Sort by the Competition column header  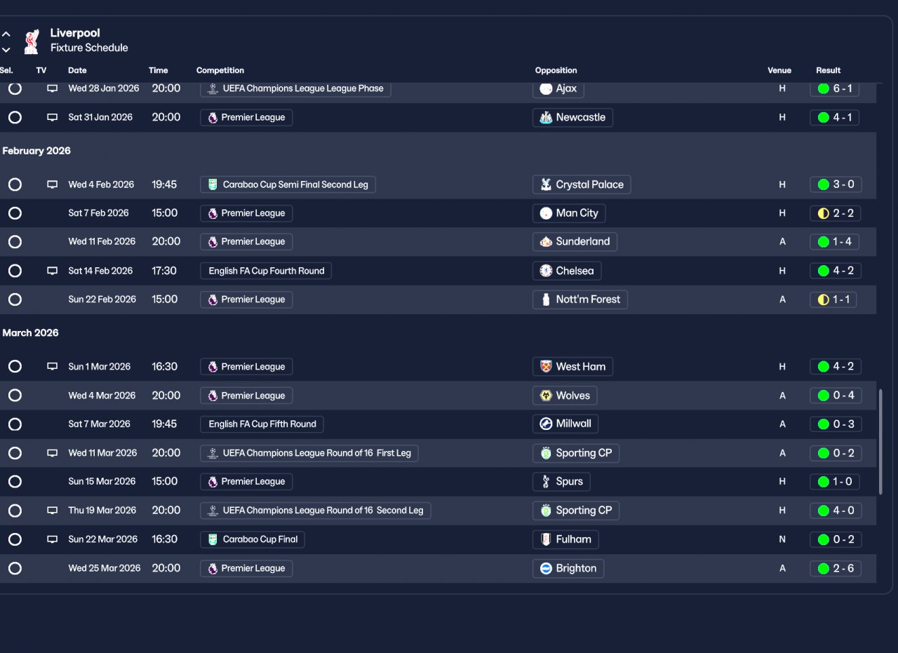[220, 70]
